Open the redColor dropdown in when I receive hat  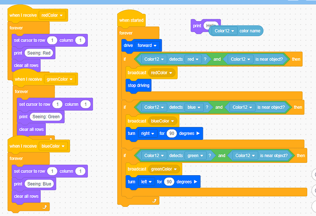click(x=52, y=15)
